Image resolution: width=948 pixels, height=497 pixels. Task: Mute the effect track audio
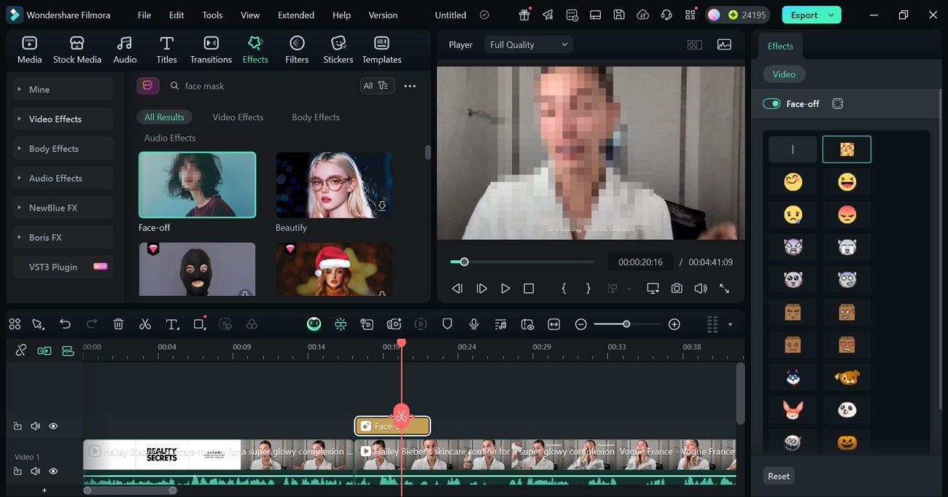(x=36, y=426)
